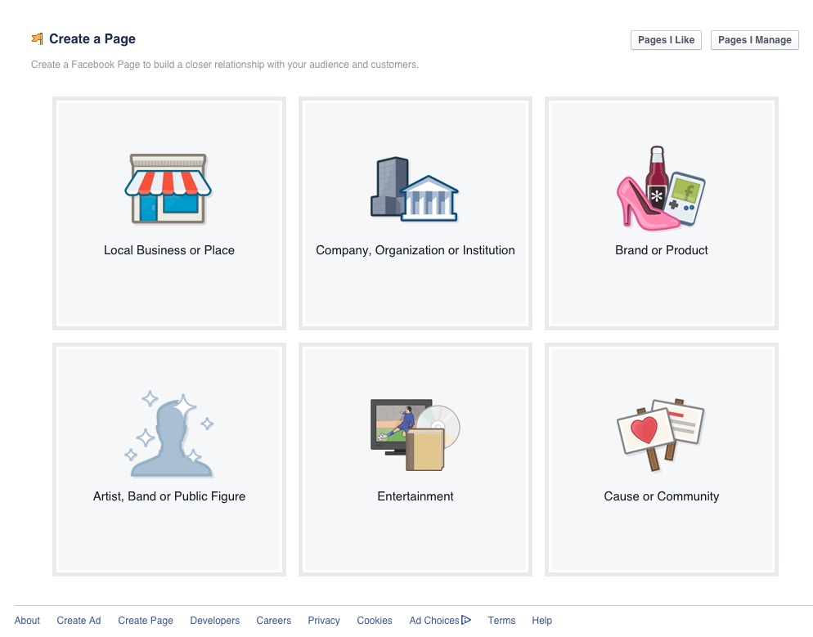Screen dimensions: 813x637
Task: Open the Create Page footer link
Action: (145, 620)
